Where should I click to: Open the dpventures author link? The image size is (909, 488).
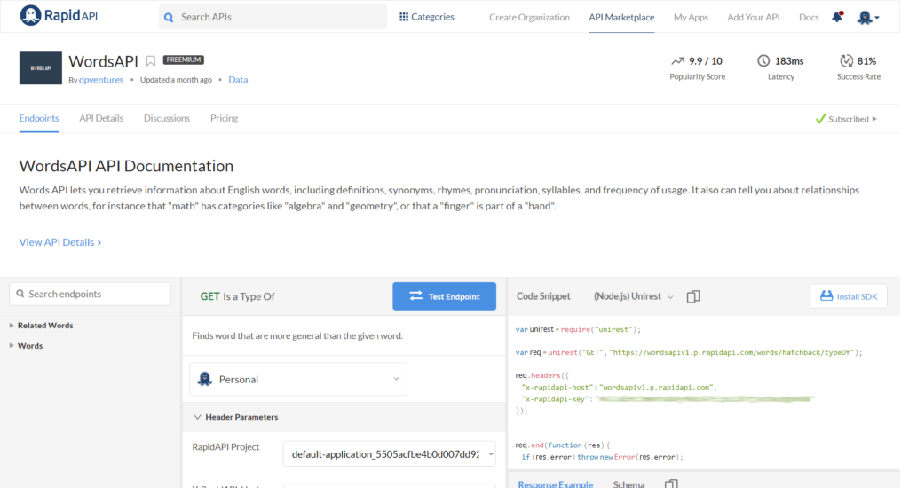pos(101,80)
